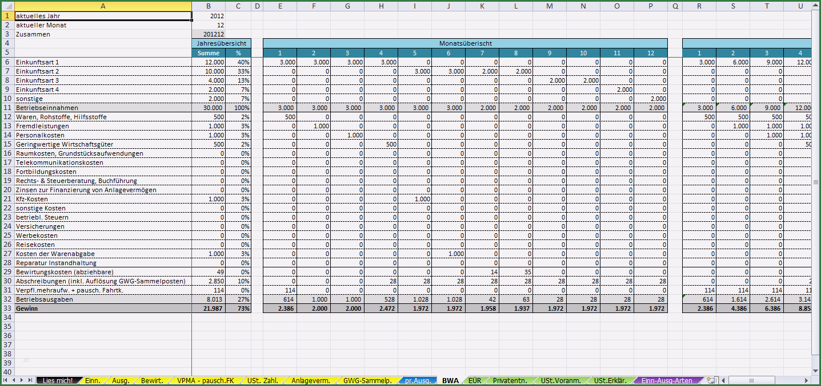The width and height of the screenshot is (821, 386).
Task: Select the purple Einn-Ausg-Arten tab
Action: coord(666,380)
